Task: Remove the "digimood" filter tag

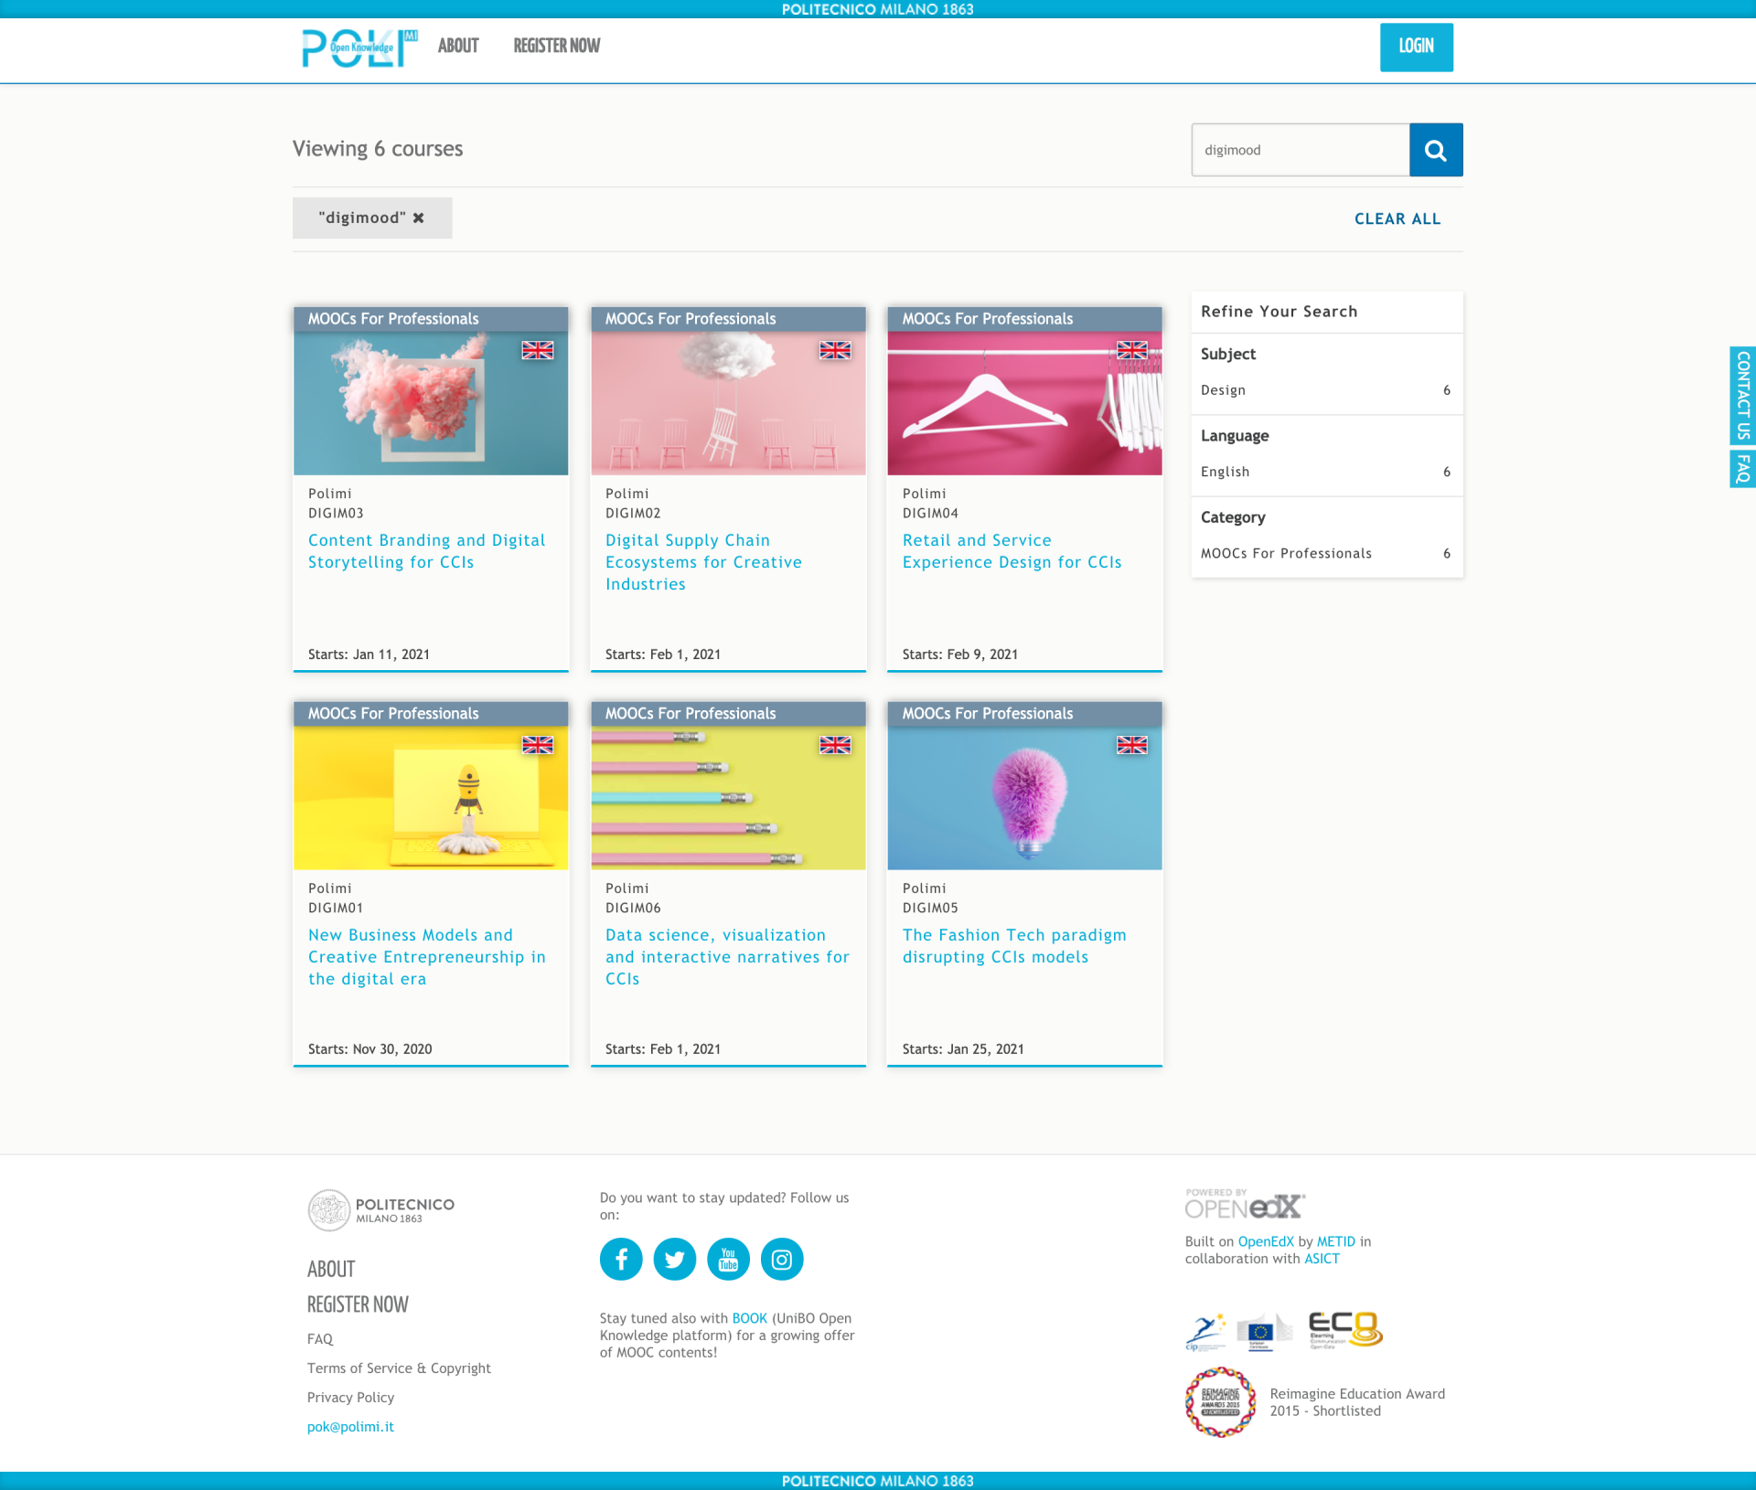Action: pyautogui.click(x=418, y=218)
